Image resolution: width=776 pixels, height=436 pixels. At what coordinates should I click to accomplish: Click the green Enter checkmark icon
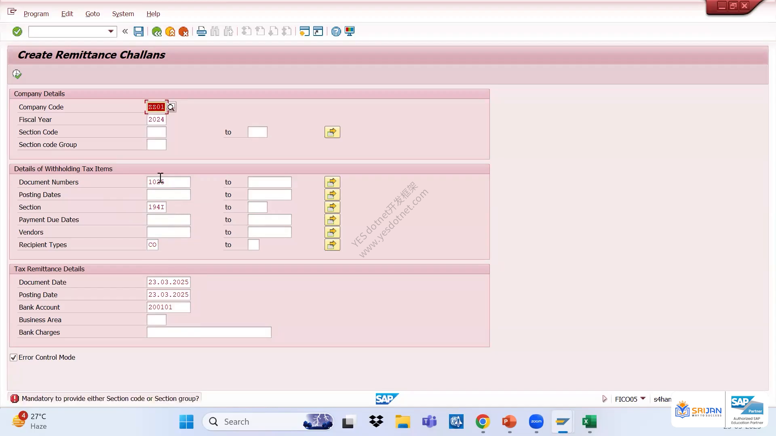17,31
